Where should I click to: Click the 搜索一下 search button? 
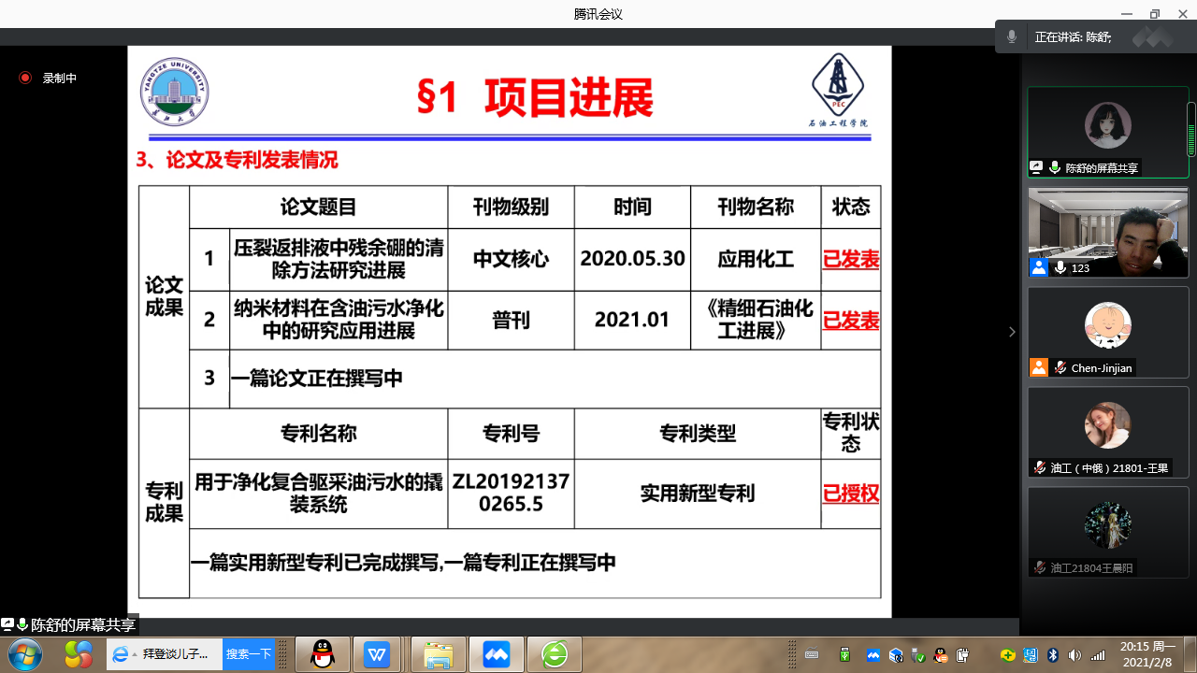click(x=249, y=654)
